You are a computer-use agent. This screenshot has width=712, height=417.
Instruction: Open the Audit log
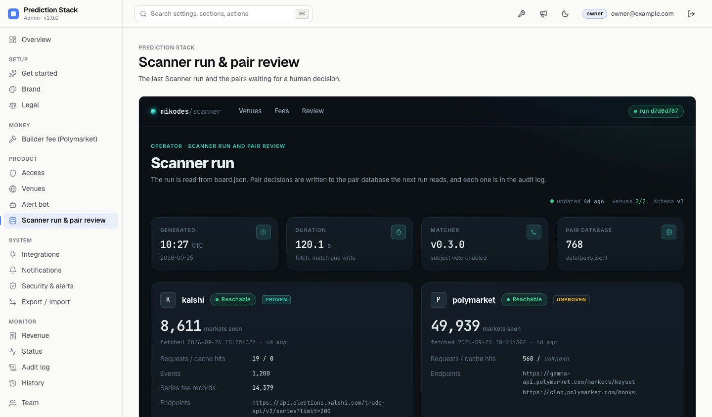(61, 367)
